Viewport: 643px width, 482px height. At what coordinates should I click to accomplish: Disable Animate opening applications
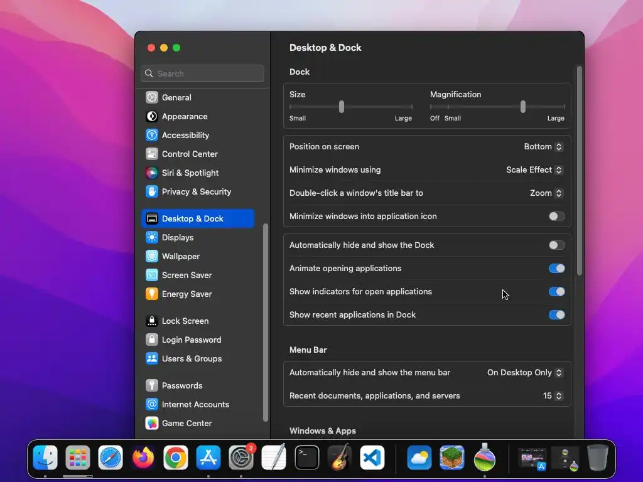(556, 269)
